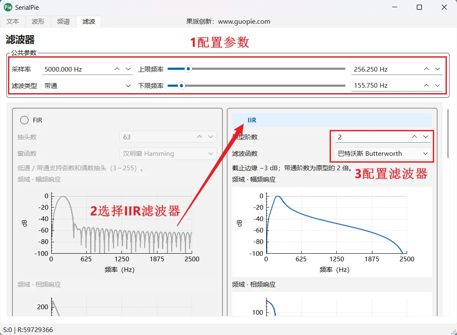Click the status bar text R:59729366

pos(35,330)
